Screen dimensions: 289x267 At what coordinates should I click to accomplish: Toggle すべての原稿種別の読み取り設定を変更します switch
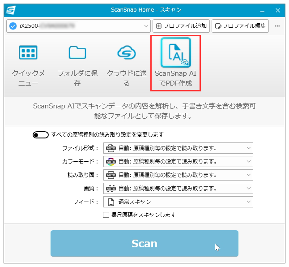(x=41, y=135)
